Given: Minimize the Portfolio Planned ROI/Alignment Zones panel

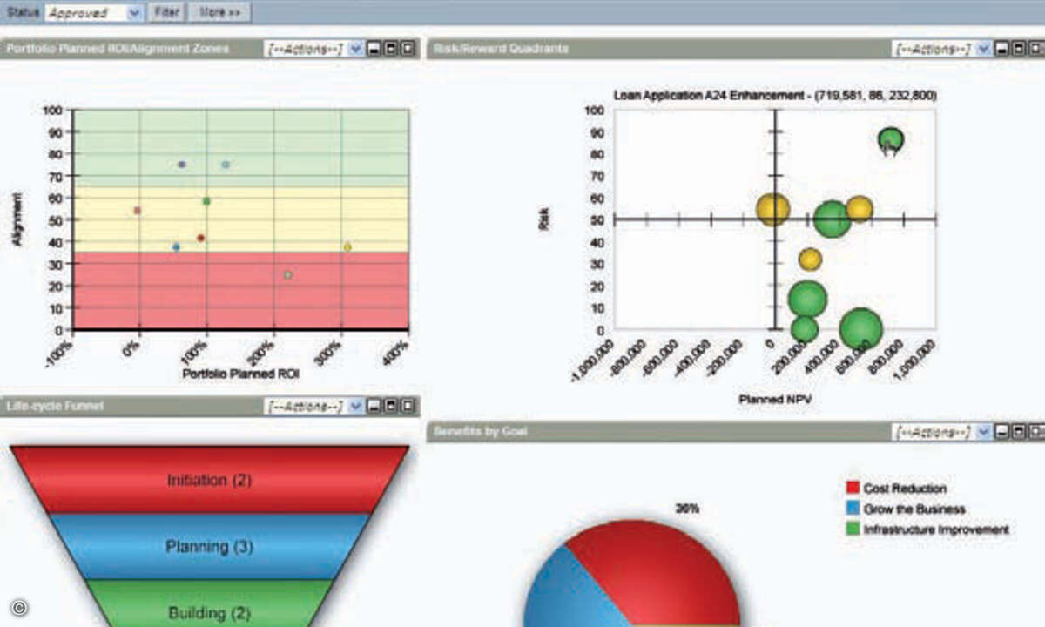Looking at the screenshot, I should (374, 49).
